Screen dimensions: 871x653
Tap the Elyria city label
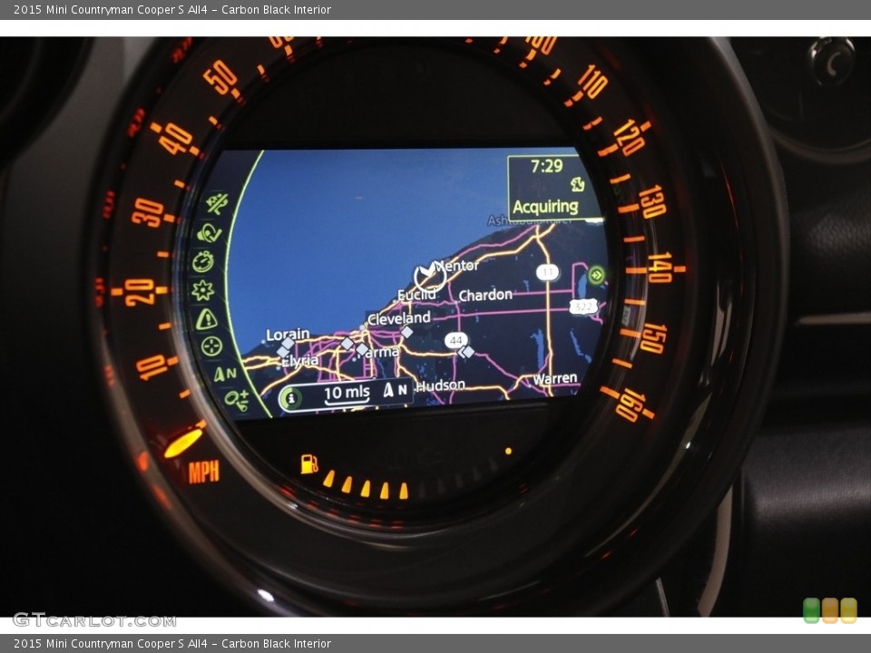(300, 361)
